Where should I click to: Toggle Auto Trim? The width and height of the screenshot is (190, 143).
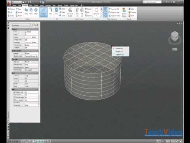pos(106,12)
